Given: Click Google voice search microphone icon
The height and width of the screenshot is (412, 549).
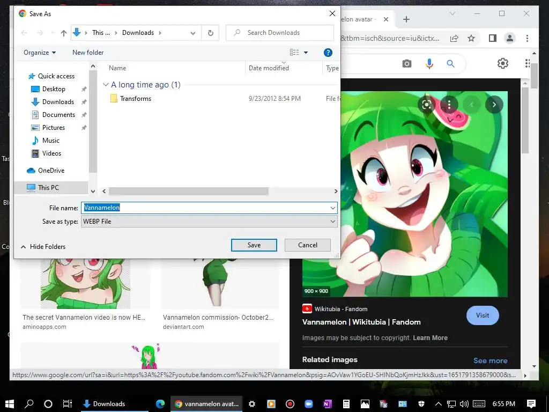Looking at the screenshot, I should tap(429, 64).
